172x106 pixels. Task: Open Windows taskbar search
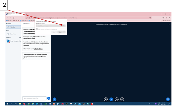click(x=12, y=104)
